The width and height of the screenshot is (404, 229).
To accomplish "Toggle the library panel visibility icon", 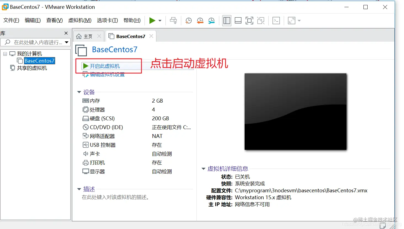I will click(x=226, y=20).
